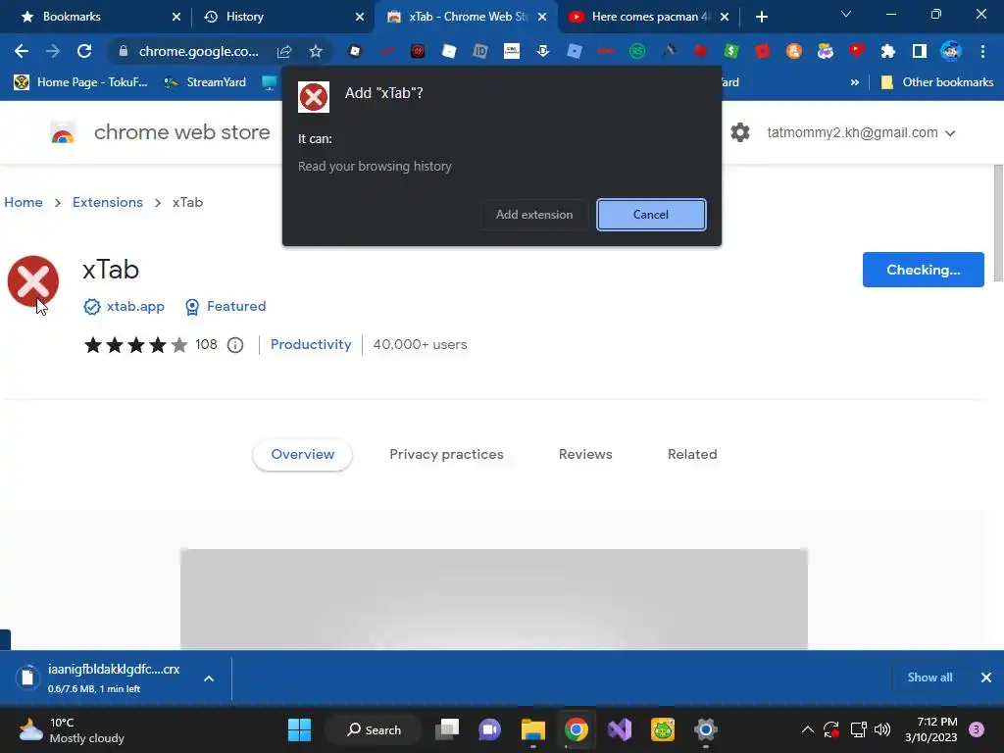Click the orange circle extension icon

[x=794, y=51]
